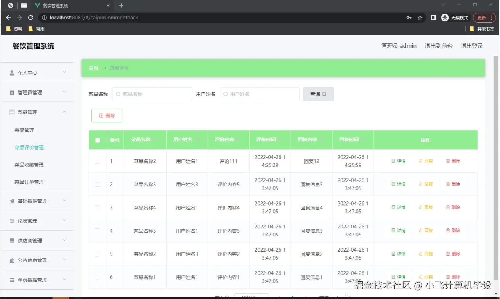
Task: Click the 供应商管理 icon in sidebar
Action: 12,241
